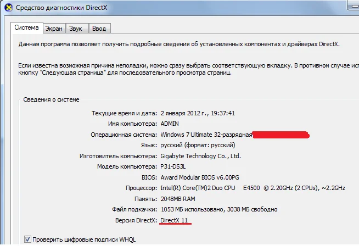Click the Процессор: label
Image resolution: width=359 pixels, height=251 pixels.
click(141, 188)
